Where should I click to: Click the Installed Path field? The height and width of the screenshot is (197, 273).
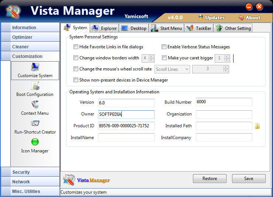pyautogui.click(x=224, y=126)
